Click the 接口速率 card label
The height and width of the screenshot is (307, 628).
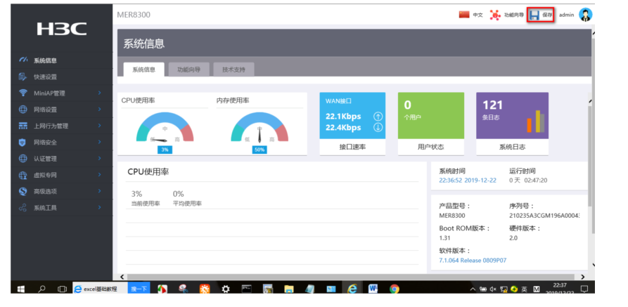352,147
